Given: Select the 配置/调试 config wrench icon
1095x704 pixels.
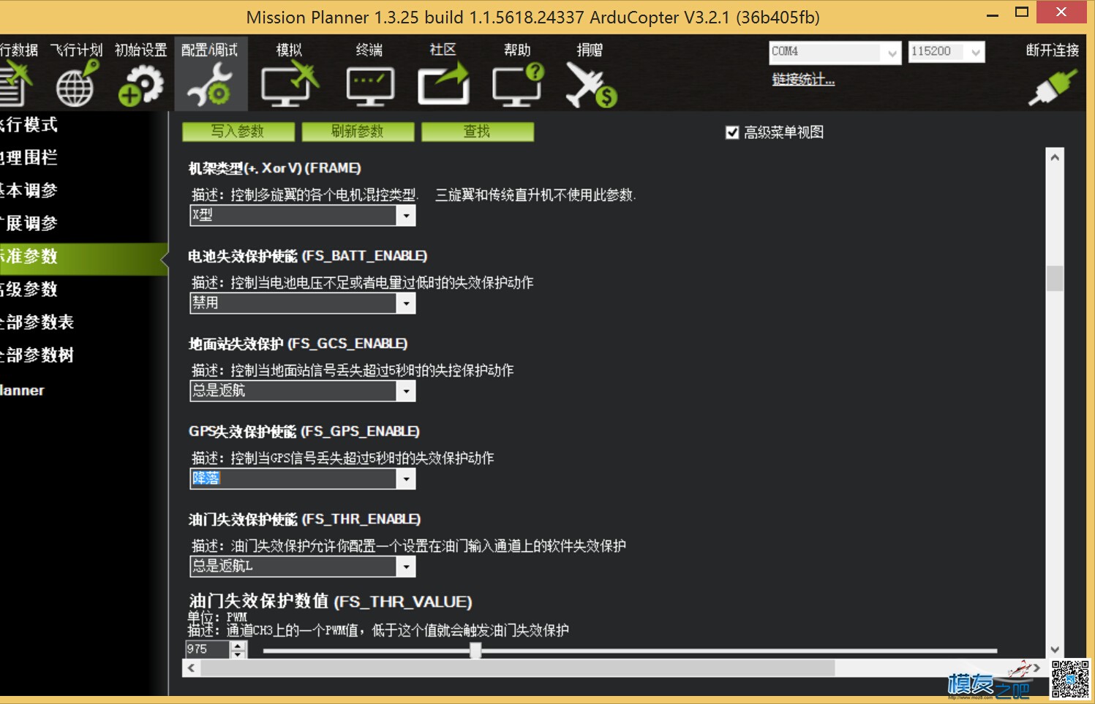Looking at the screenshot, I should [210, 85].
